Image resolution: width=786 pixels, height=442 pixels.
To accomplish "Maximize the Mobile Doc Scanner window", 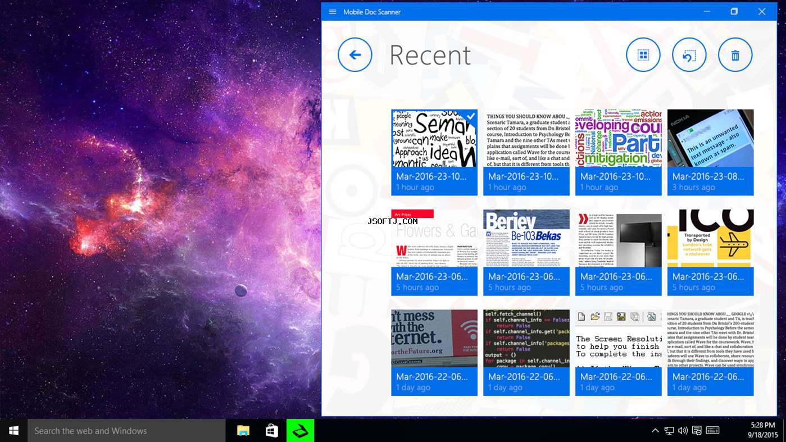I will click(x=734, y=12).
